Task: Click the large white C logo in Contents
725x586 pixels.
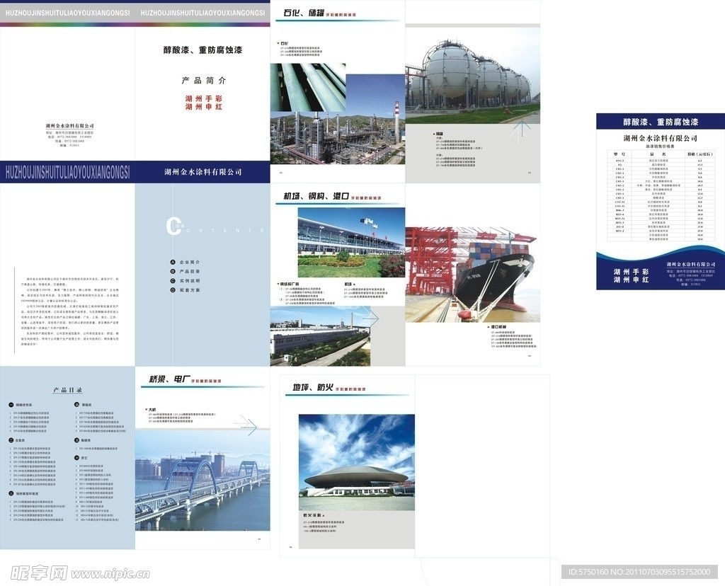Action: click(x=172, y=226)
